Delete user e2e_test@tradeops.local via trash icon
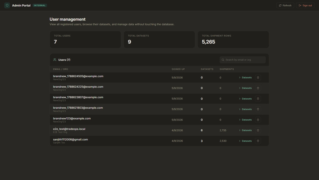319x180 pixels. point(258,130)
